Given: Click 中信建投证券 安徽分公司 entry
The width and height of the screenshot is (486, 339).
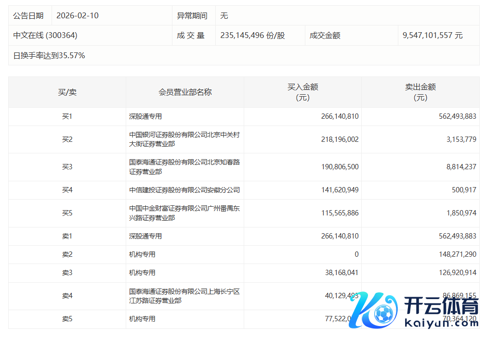Looking at the screenshot, I should 184,190.
